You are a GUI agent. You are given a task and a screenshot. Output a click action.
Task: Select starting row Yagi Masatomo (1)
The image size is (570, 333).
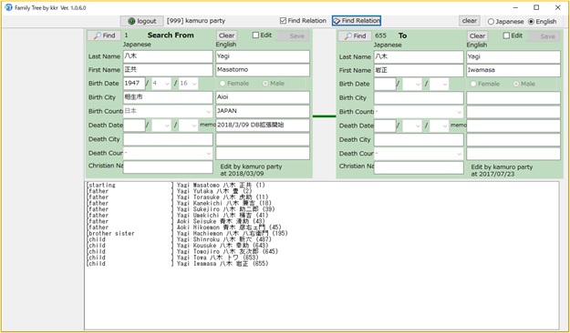pos(176,185)
